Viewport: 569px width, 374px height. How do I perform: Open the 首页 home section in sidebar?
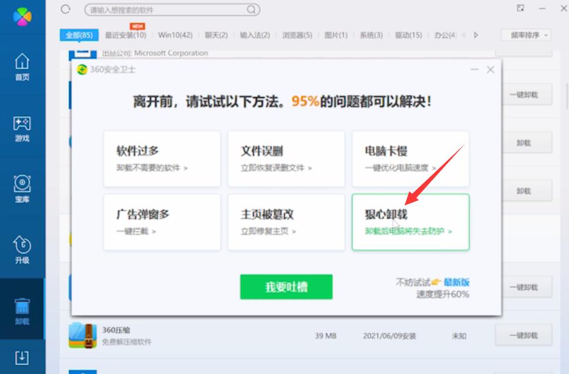tap(22, 67)
